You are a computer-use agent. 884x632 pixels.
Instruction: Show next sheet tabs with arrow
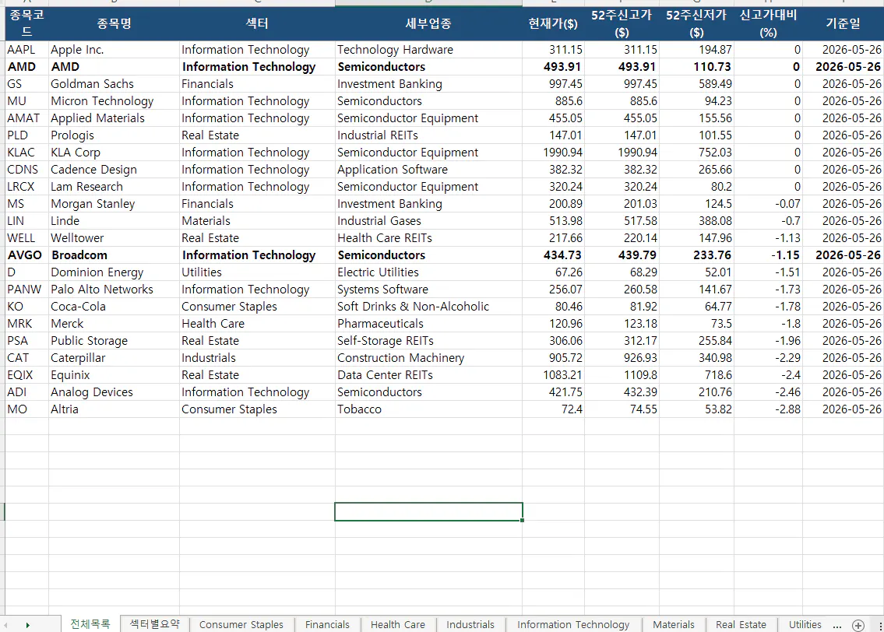click(x=27, y=625)
